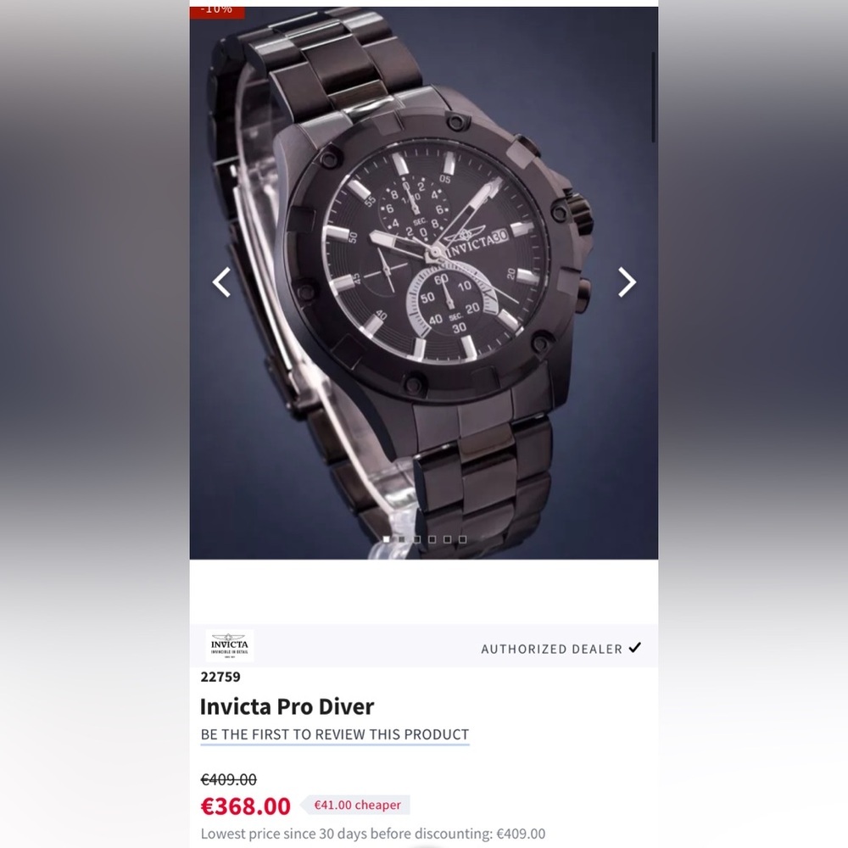Click the AUTHORIZED DEALER label
Screen dimensions: 848x848
tap(552, 649)
